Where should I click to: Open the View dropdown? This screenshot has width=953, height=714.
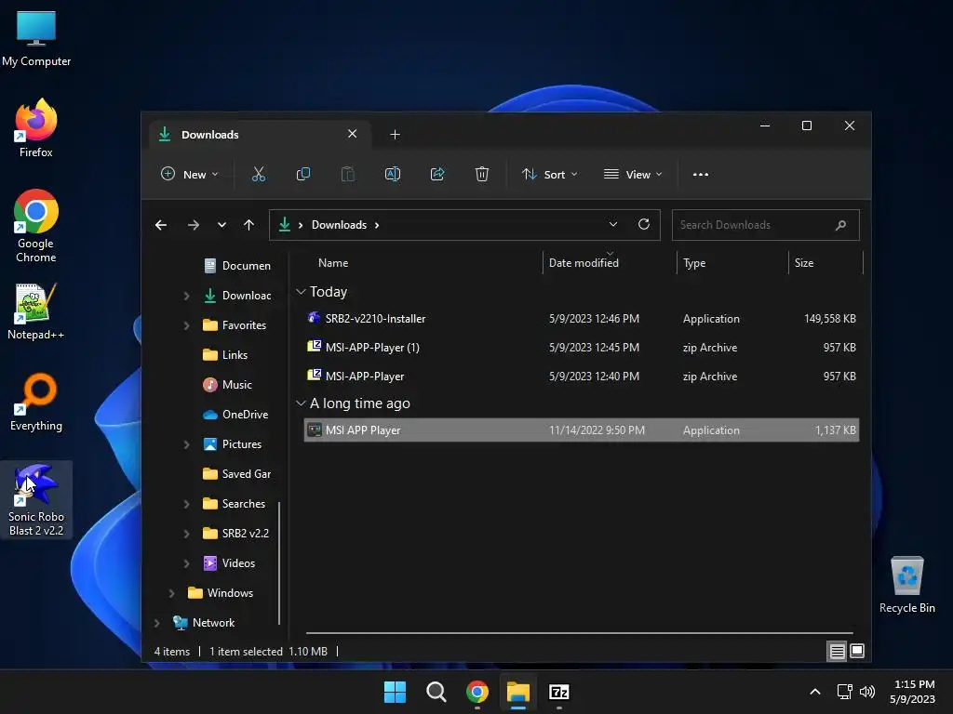point(633,174)
